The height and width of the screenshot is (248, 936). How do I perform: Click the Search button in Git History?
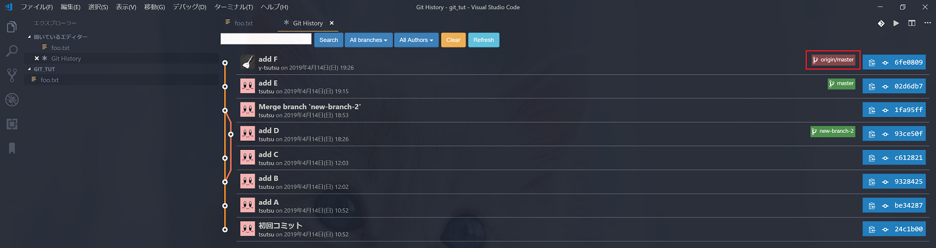click(328, 40)
